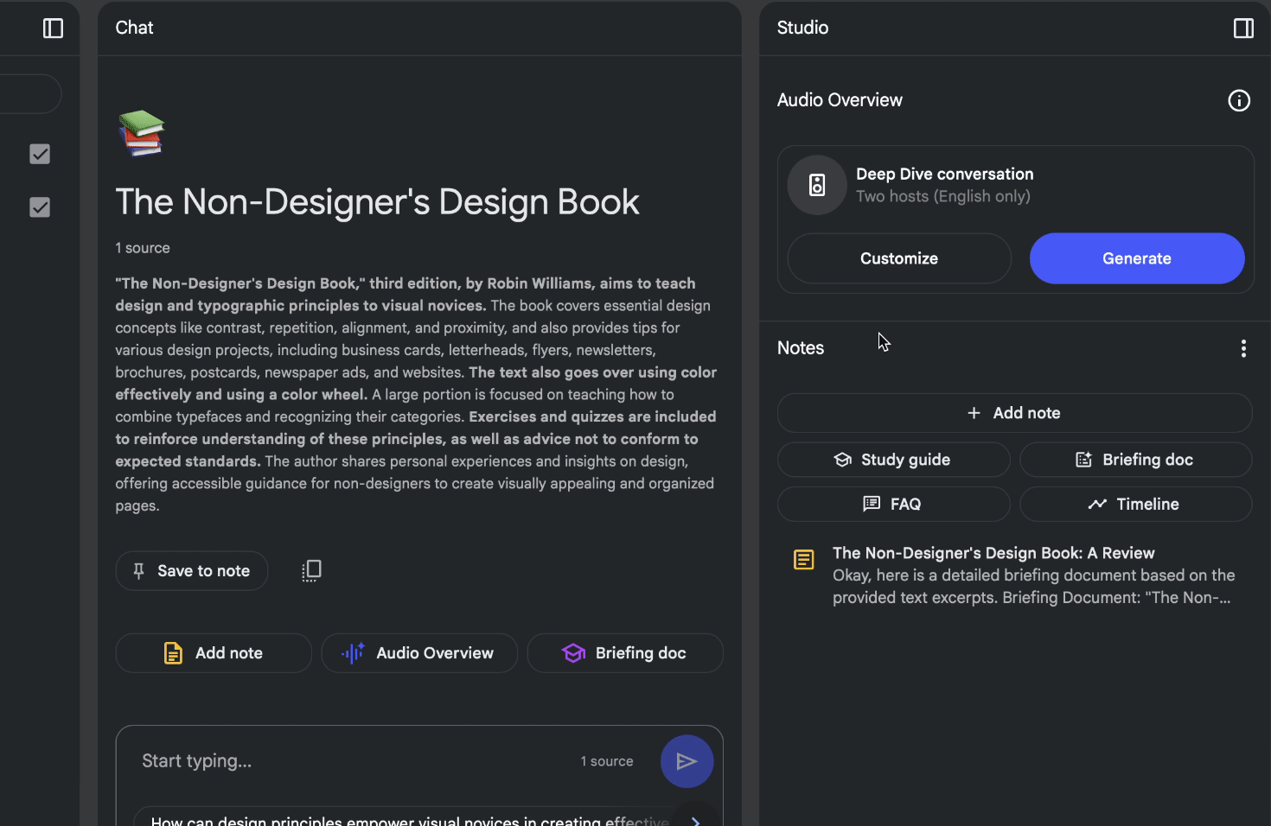The height and width of the screenshot is (826, 1271).
Task: Click the Customize button
Action: [x=899, y=258]
